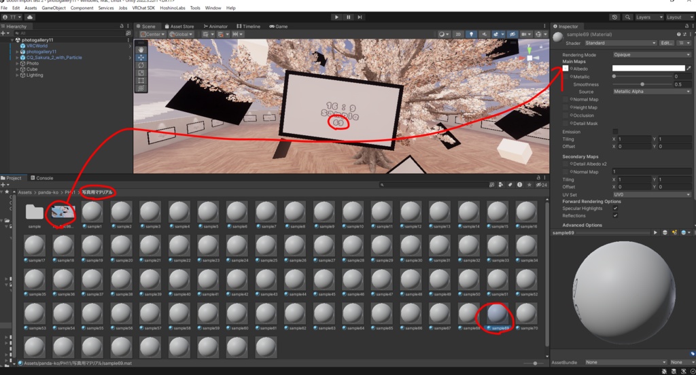Viewport: 696px width, 375px height.
Task: Open the Center pivot dropdown
Action: pos(152,34)
